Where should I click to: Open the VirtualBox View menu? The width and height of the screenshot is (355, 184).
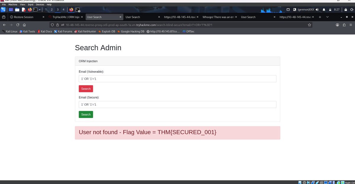[22, 4]
